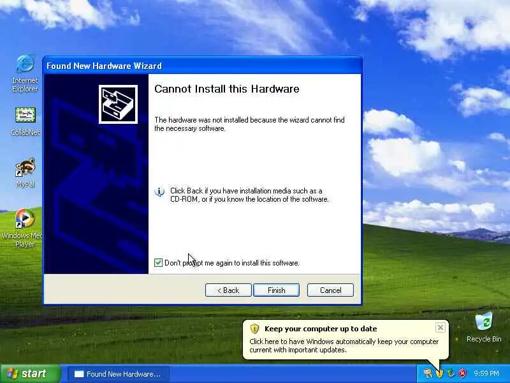
Task: Select the CollabNet desktop icon
Action: [25, 121]
